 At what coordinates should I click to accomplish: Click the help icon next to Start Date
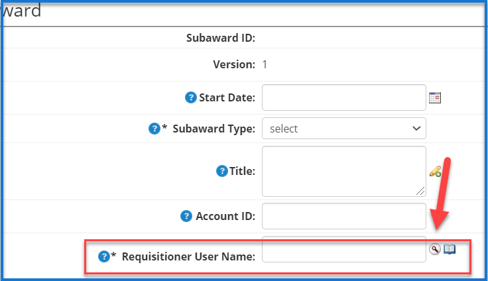click(191, 97)
